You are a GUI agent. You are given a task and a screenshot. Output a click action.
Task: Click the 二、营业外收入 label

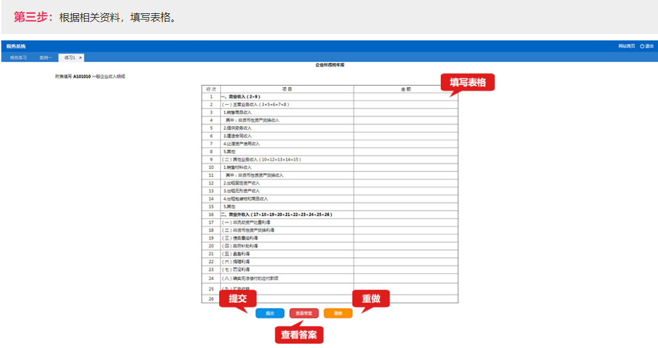[277, 214]
